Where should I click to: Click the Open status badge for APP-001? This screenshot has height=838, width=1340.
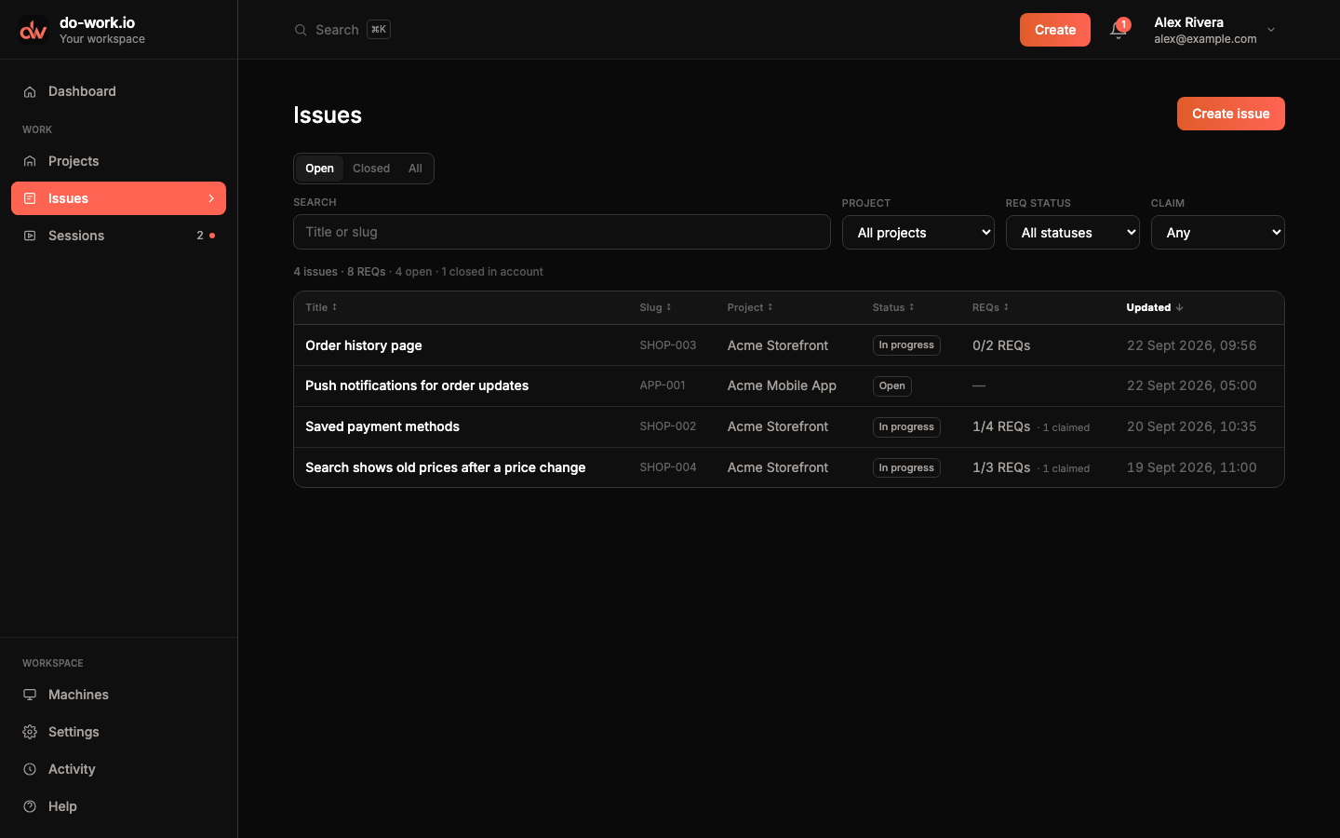click(x=891, y=385)
